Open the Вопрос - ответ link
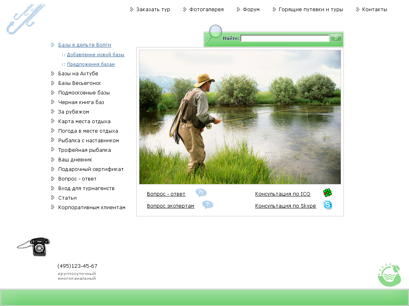This screenshot has height=306, width=409. click(x=166, y=194)
